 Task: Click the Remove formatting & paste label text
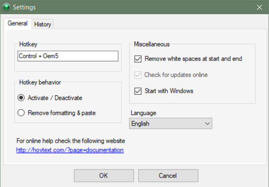(62, 113)
